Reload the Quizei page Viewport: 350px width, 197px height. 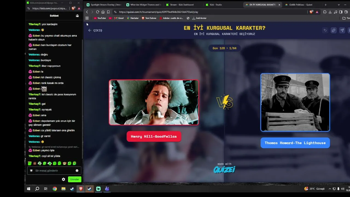(98, 12)
